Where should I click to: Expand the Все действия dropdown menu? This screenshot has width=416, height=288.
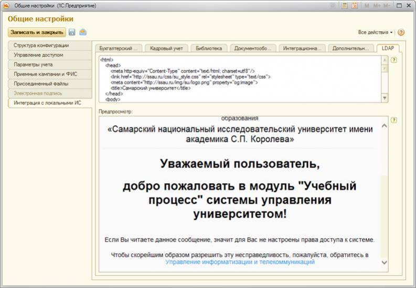[375, 32]
